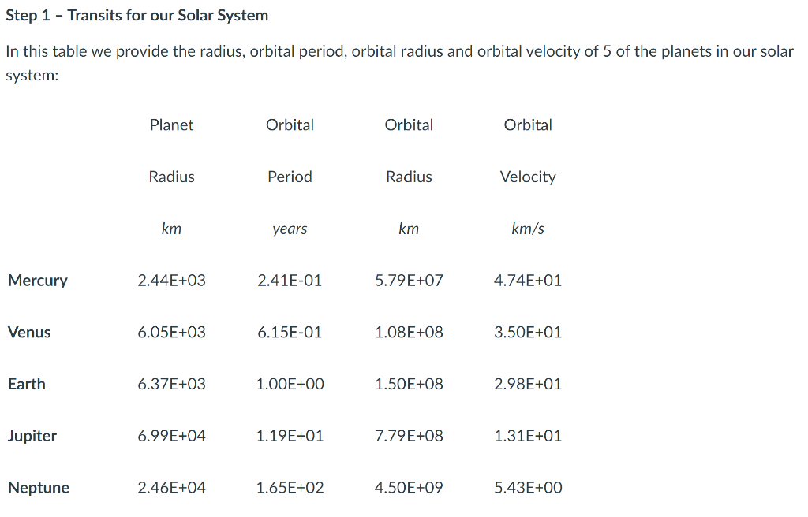Click the Orbital Velocity column header
Viewport: 808px width, 517px height.
click(x=528, y=151)
